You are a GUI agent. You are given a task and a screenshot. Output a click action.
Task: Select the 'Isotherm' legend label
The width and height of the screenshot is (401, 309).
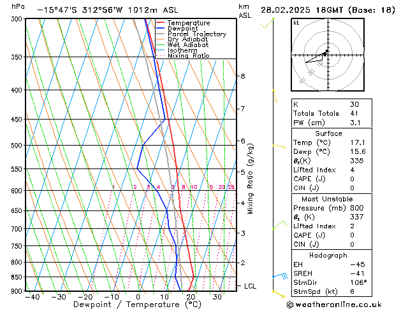coord(182,50)
